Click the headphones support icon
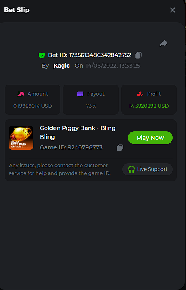Screen dimensions: 186x290 click(x=131, y=169)
